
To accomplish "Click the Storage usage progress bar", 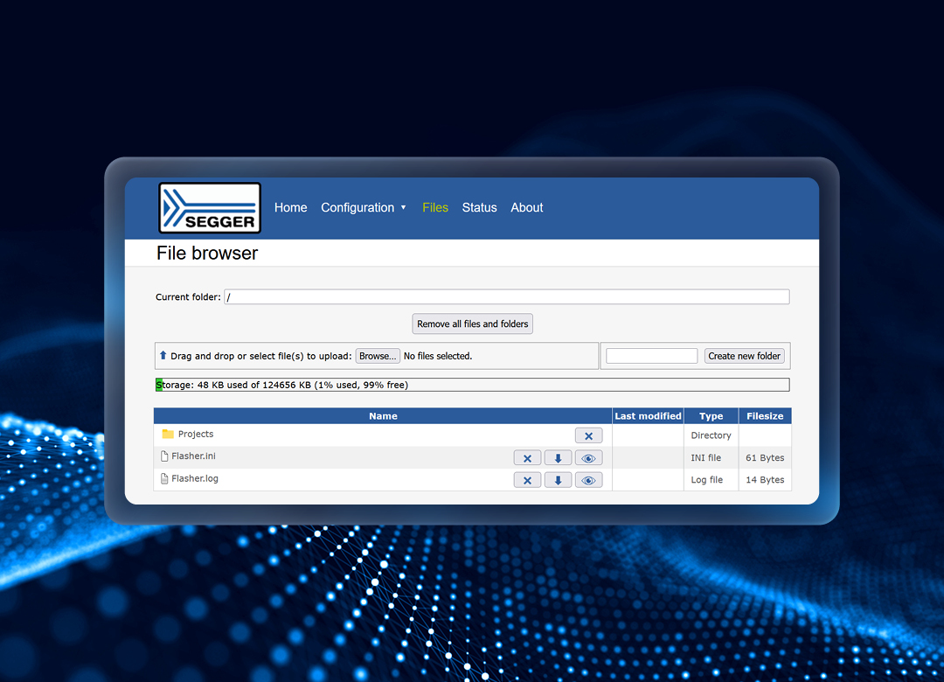I will point(472,385).
